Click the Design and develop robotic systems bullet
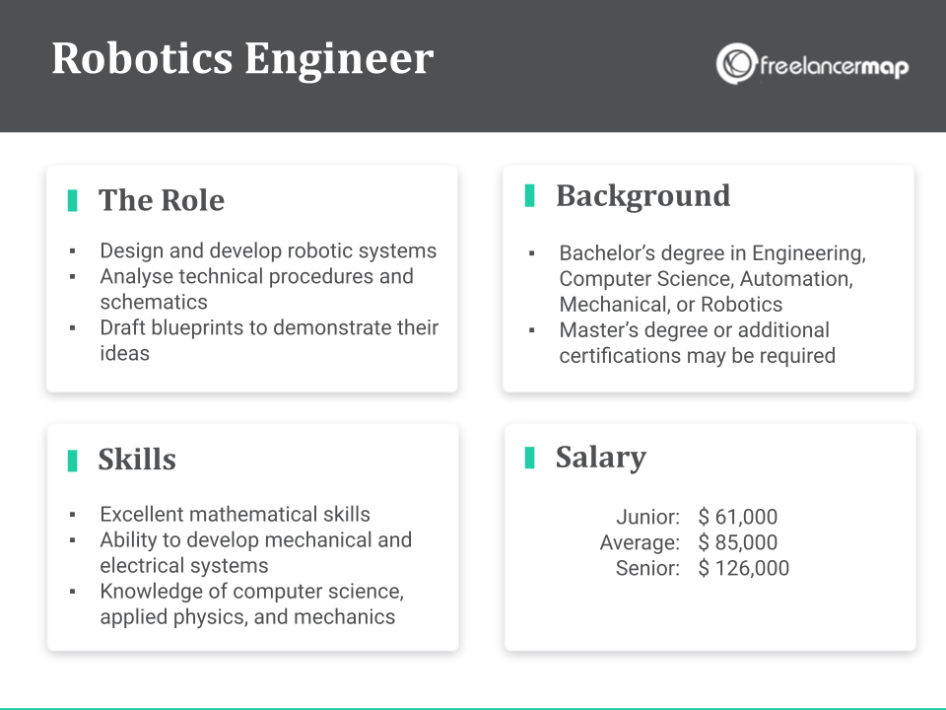 268,251
